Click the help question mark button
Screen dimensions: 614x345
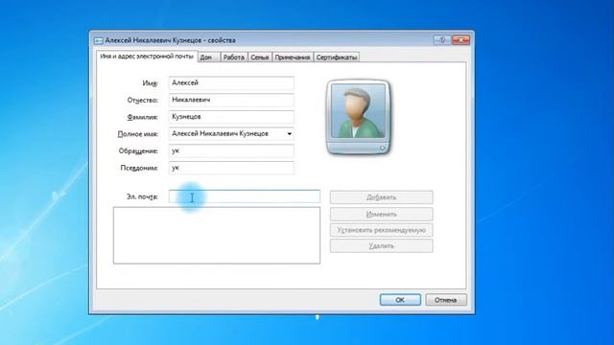[x=442, y=40]
